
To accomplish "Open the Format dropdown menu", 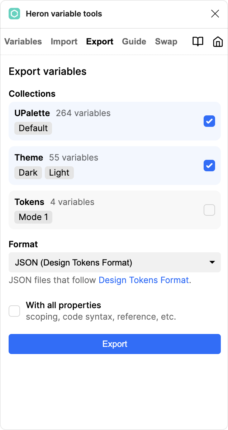I will click(115, 263).
